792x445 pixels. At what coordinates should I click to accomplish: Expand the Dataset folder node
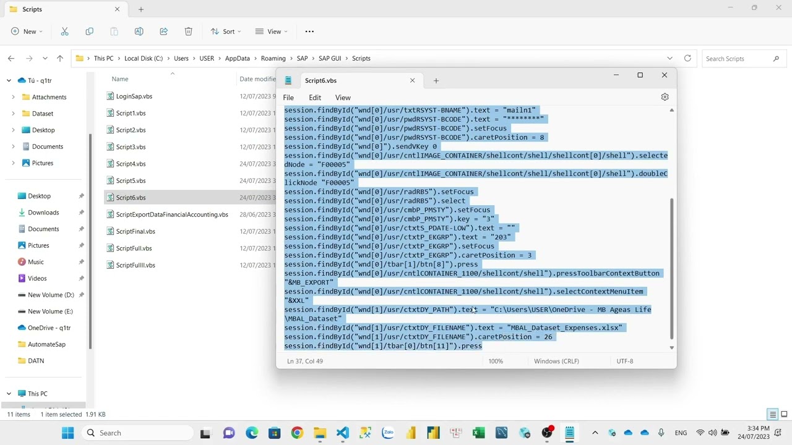(13, 114)
